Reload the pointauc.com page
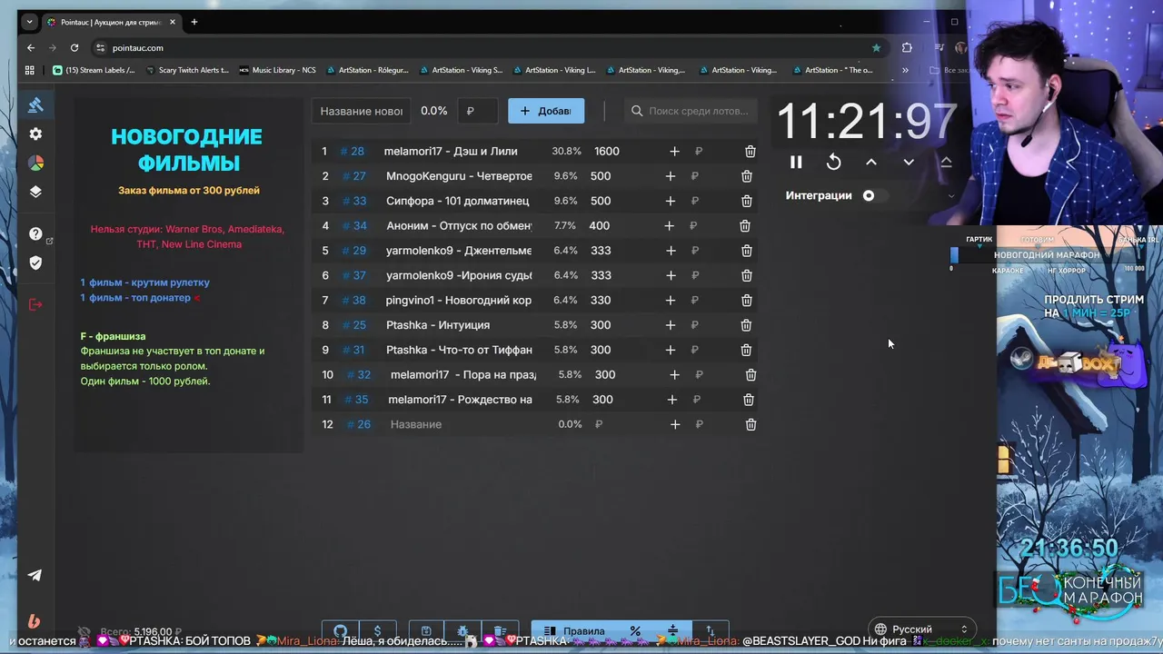The image size is (1163, 654). point(75,48)
